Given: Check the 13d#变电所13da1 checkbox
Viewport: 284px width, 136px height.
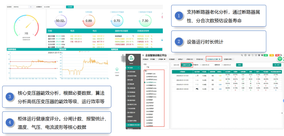Looking at the screenshot, I should tap(144, 88).
